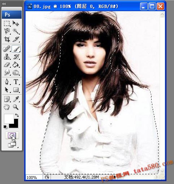Select the Hand tool
The width and height of the screenshot is (174, 184).
(x=7, y=107)
